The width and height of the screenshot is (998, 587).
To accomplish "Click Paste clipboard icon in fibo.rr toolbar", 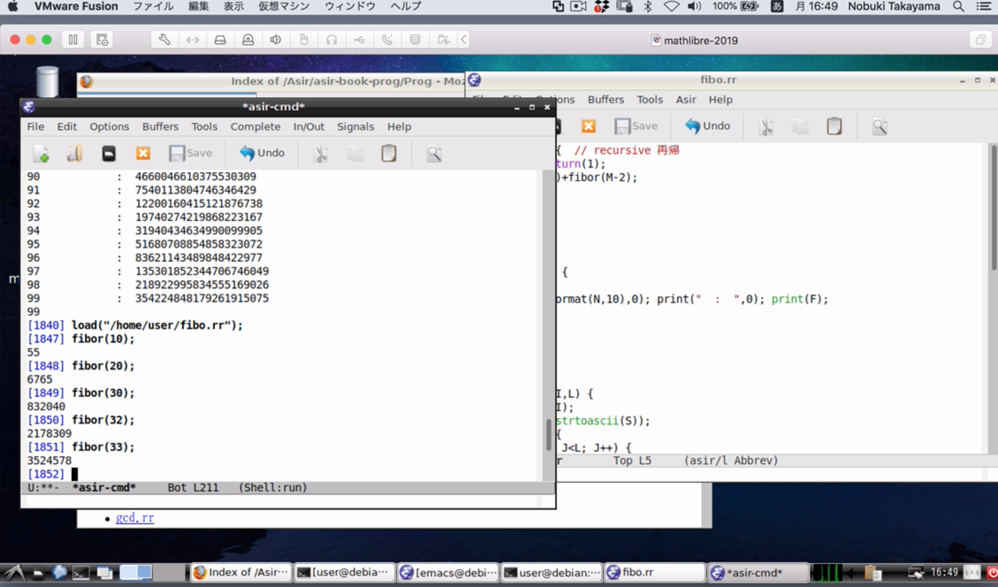I will (x=834, y=126).
